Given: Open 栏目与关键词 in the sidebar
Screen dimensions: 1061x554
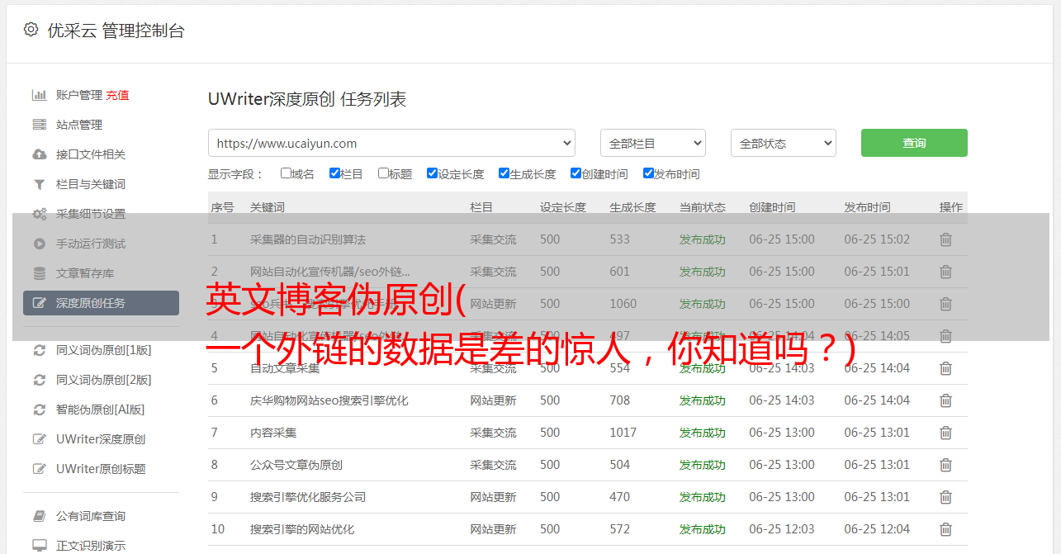Looking at the screenshot, I should pyautogui.click(x=91, y=184).
